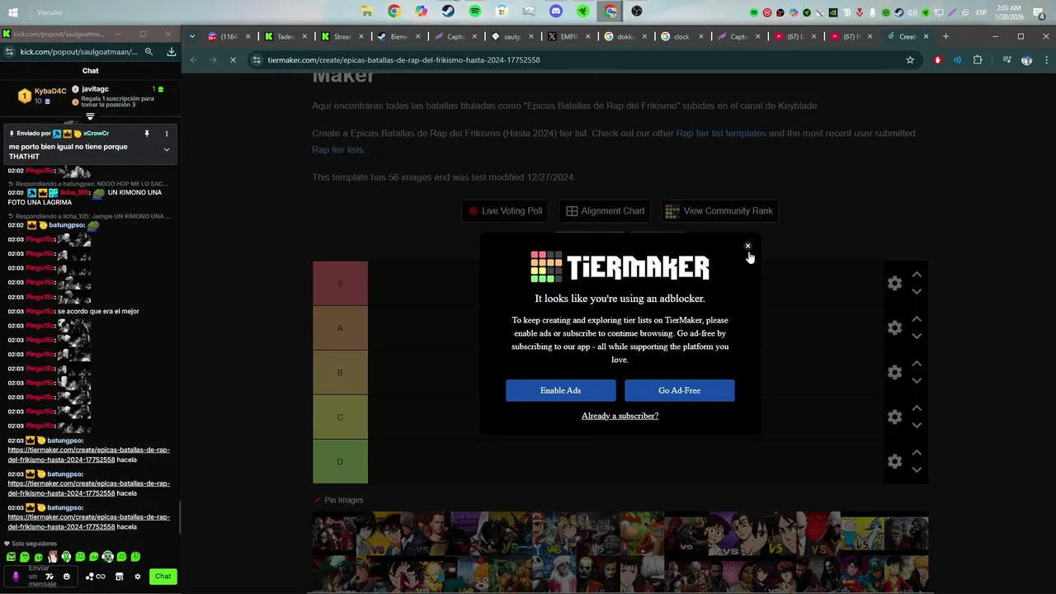Click the Enviar un mensaje input field
Image resolution: width=1056 pixels, height=594 pixels.
pyautogui.click(x=39, y=577)
